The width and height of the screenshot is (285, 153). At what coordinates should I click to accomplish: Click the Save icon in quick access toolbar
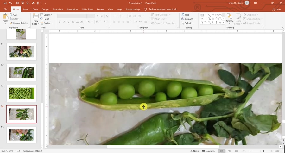[x=5, y=3]
